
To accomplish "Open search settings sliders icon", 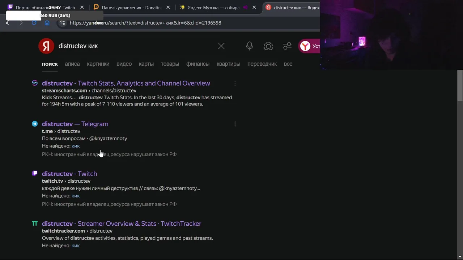I will (287, 46).
